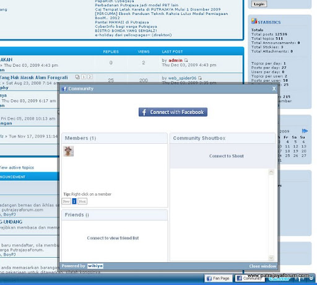
Task: Open the wibiya powered-by logo
Action: tap(95, 266)
